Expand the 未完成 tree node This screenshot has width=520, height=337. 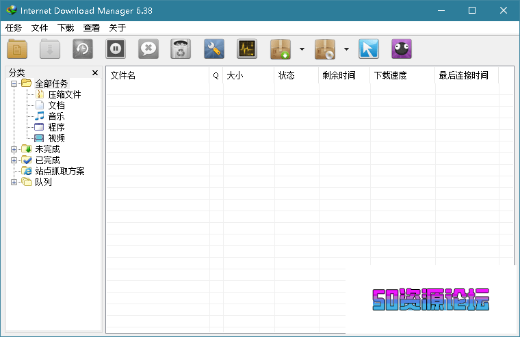[x=14, y=149]
